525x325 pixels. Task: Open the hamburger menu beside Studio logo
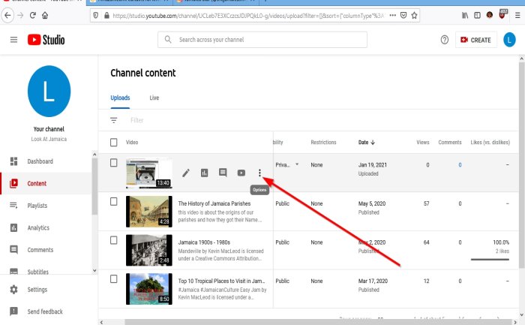[x=13, y=39]
